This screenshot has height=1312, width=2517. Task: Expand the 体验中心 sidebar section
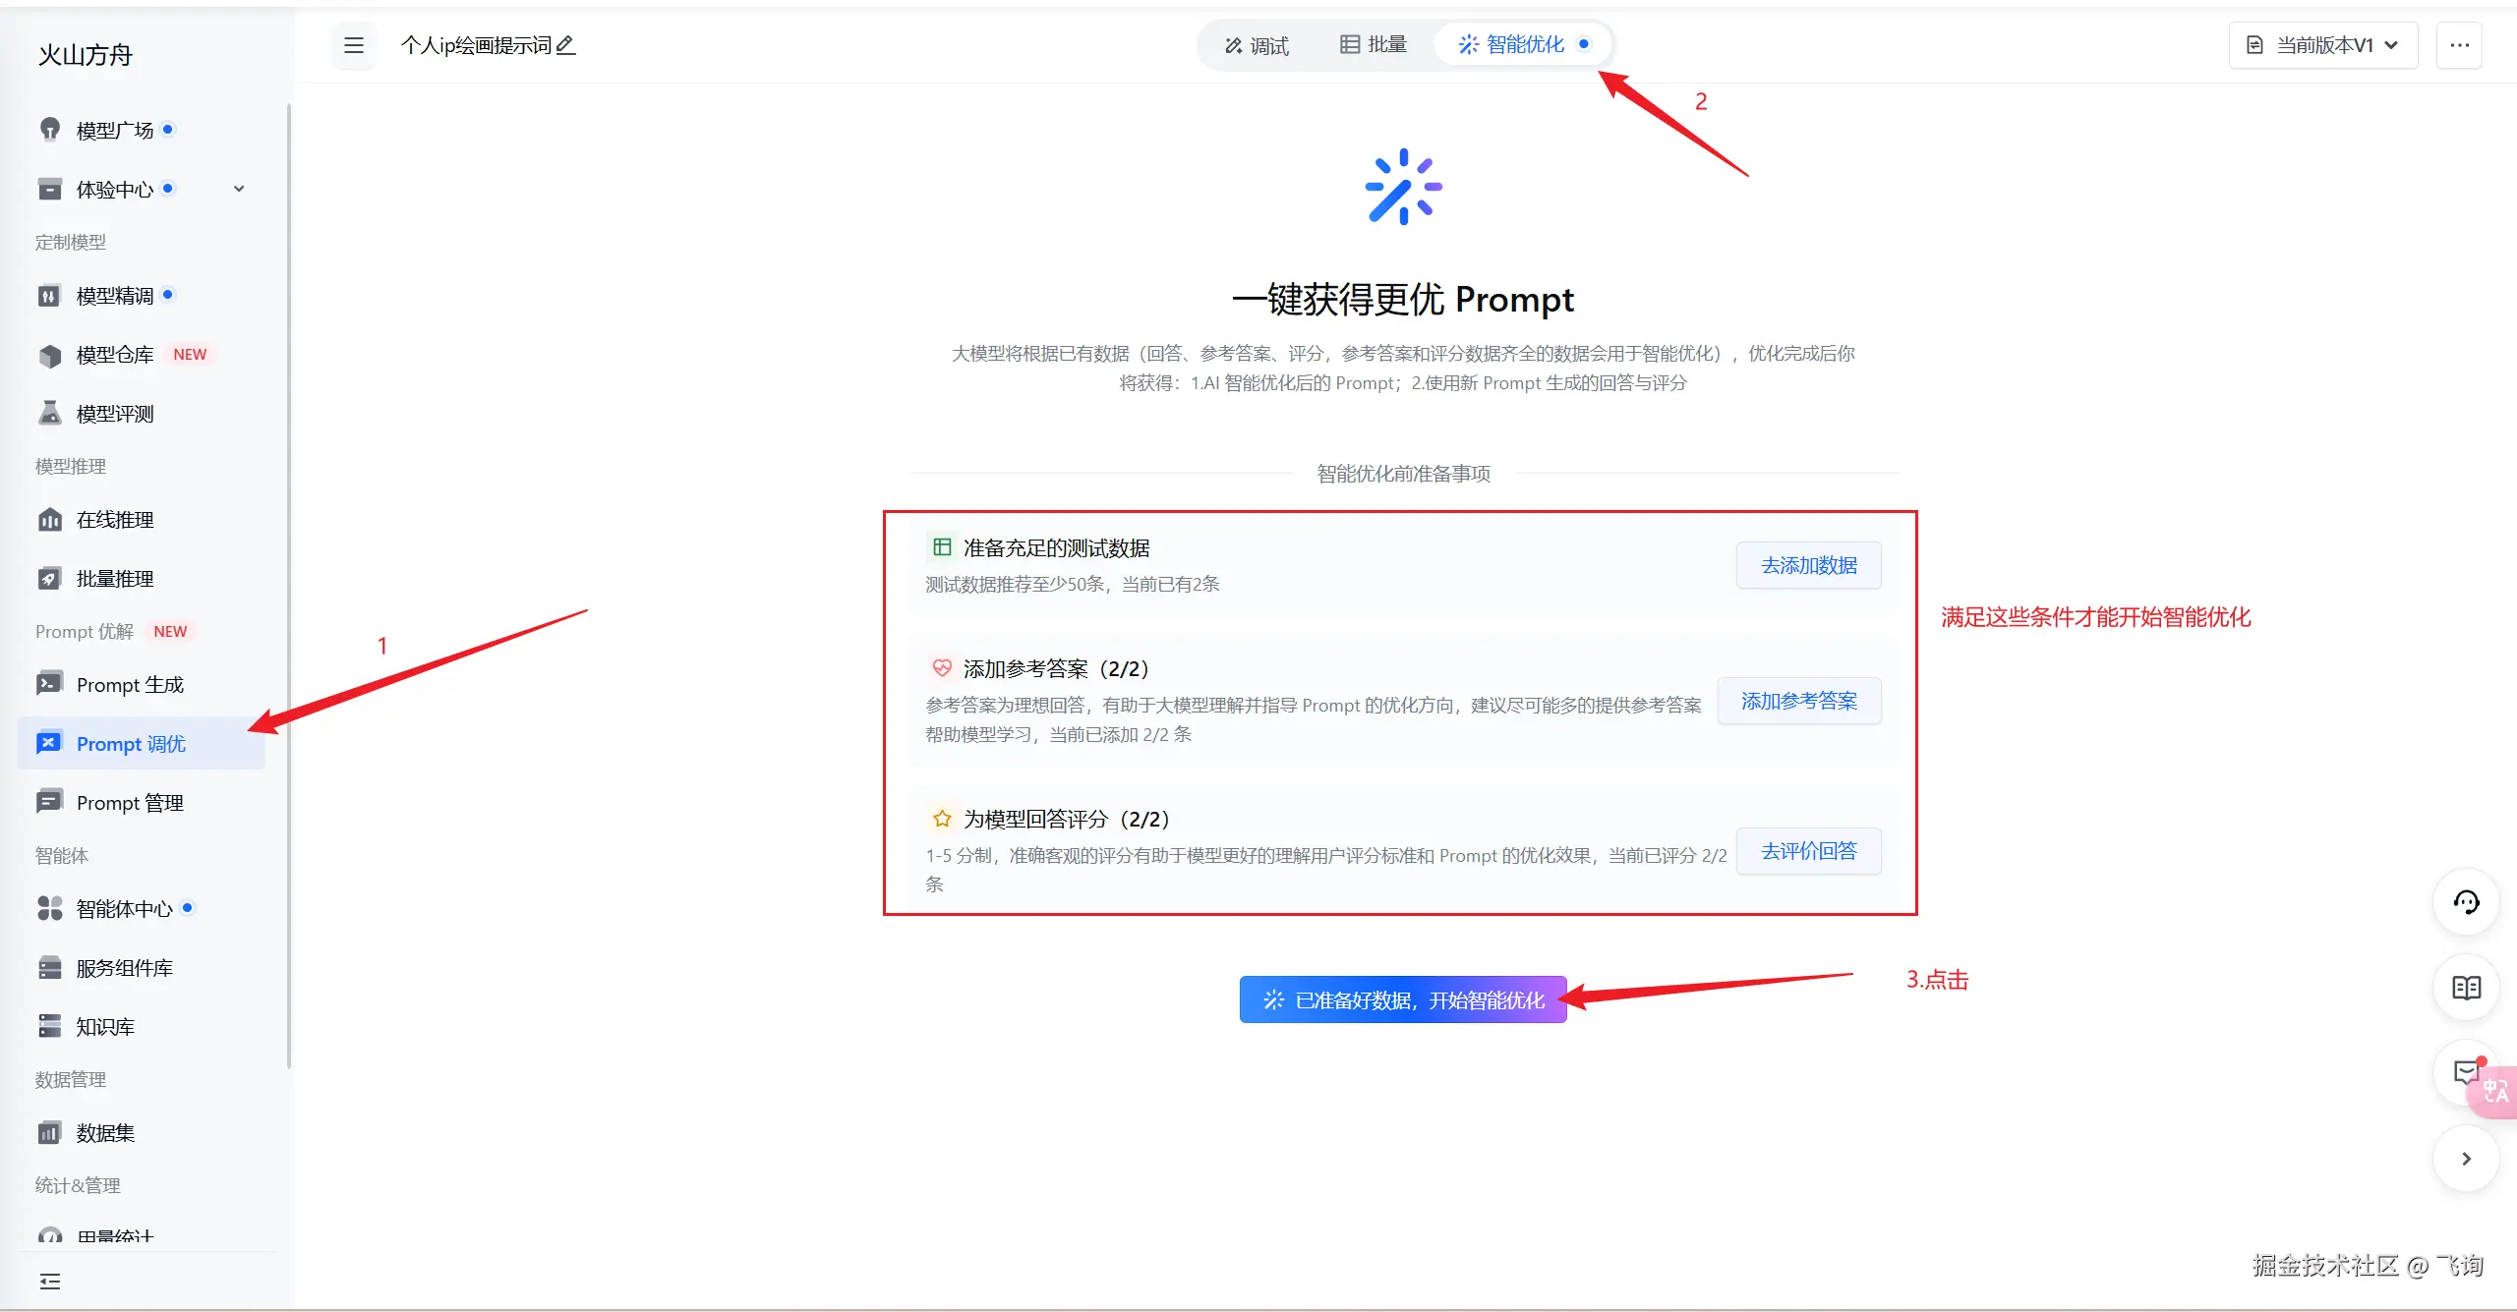tap(239, 189)
